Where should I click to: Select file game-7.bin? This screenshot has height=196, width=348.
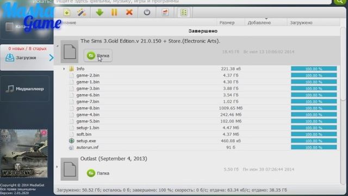(88, 102)
